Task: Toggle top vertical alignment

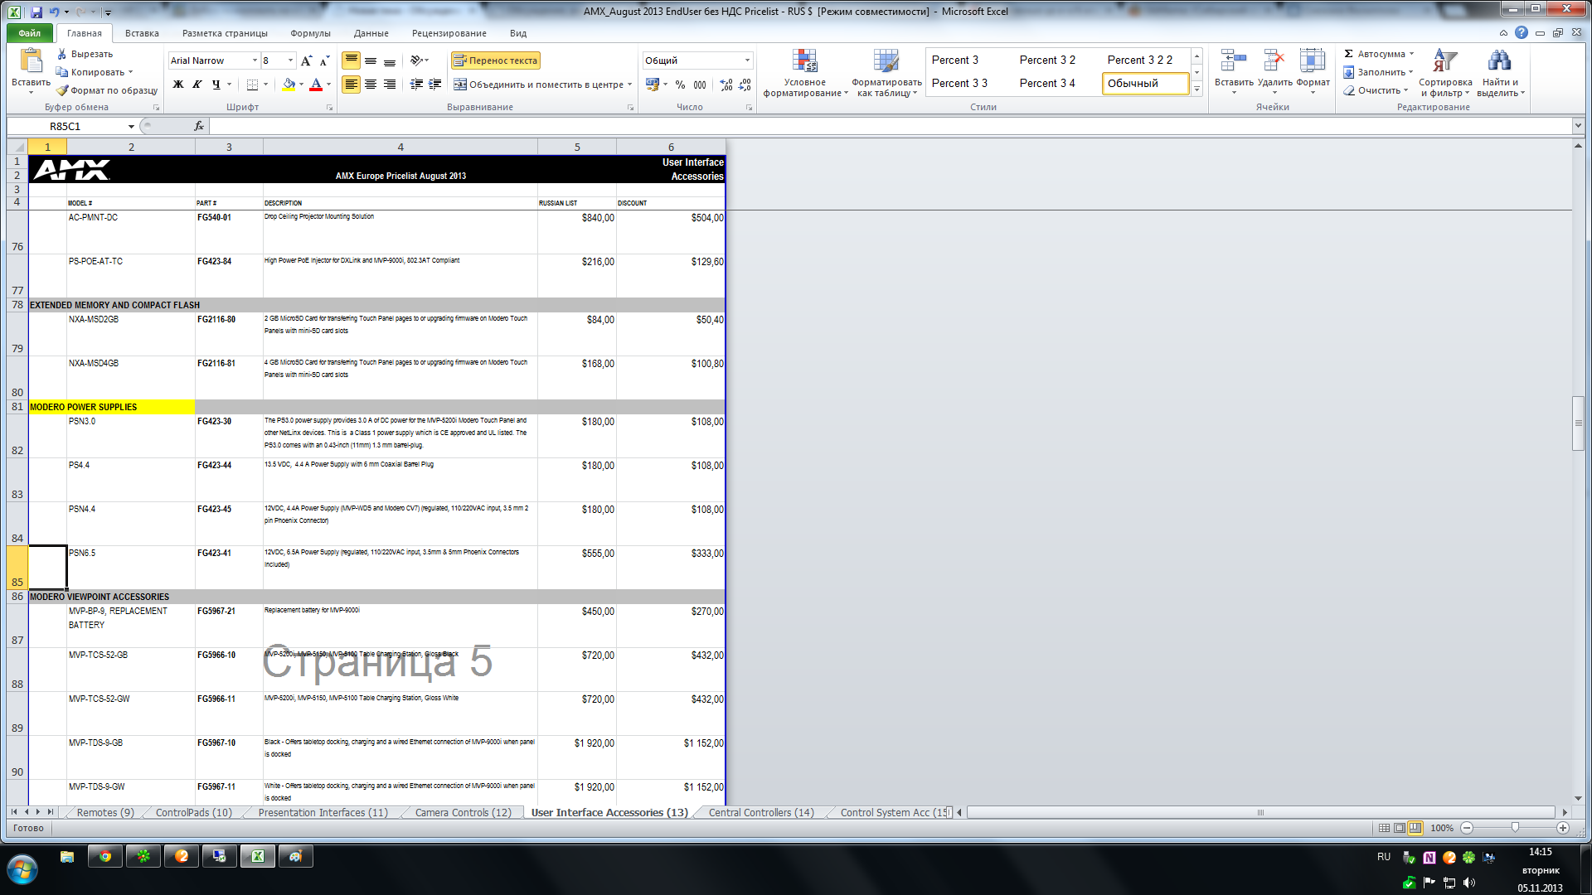Action: pyautogui.click(x=352, y=60)
